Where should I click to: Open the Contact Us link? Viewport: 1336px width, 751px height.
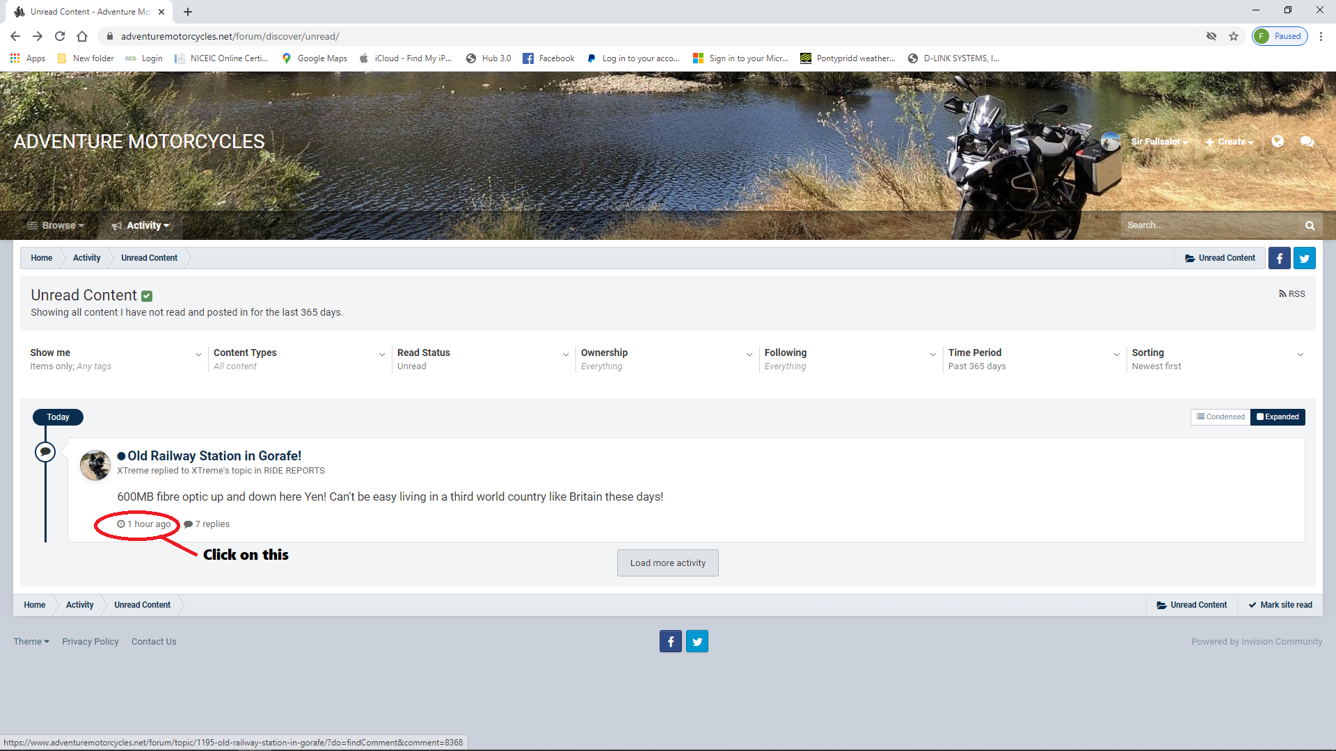point(154,641)
